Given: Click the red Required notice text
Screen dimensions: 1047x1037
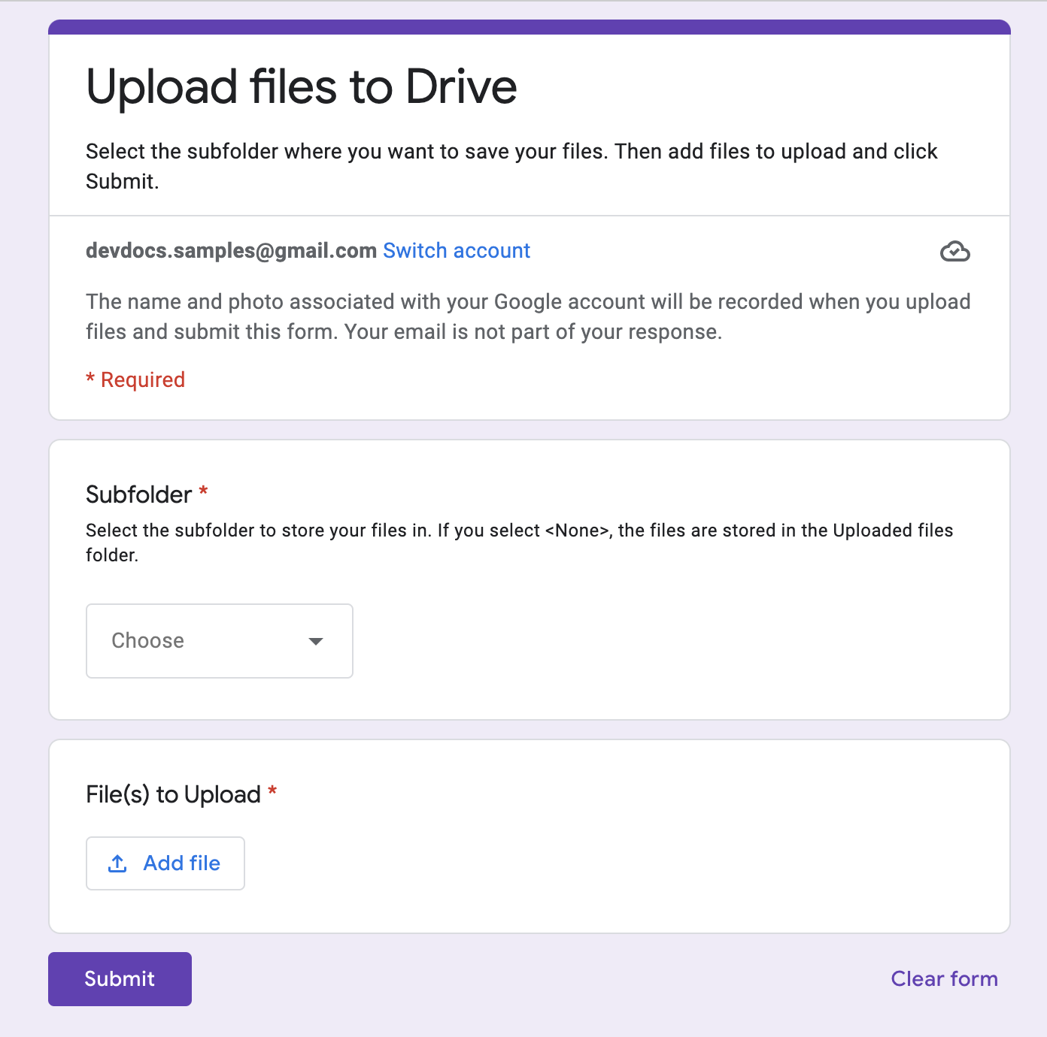Looking at the screenshot, I should coord(135,379).
